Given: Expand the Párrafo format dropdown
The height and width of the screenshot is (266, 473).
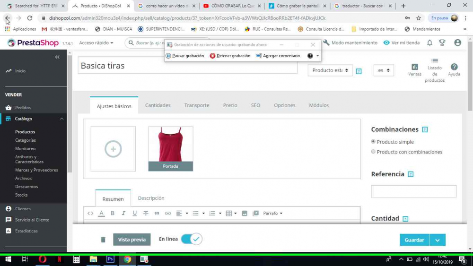Looking at the screenshot, I should point(272,213).
